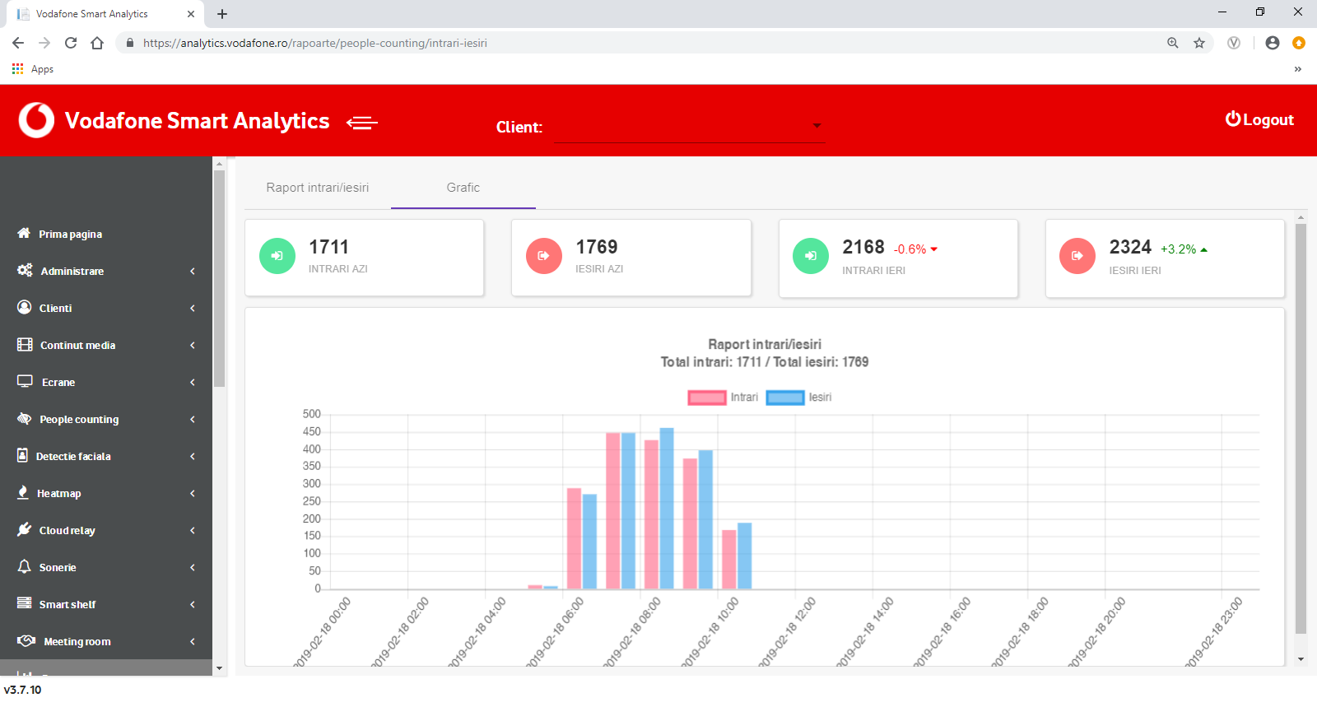Click the Apps grid shortcut icon

tap(17, 69)
